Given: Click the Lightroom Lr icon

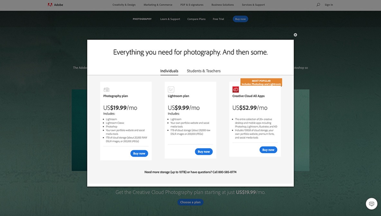Looking at the screenshot, I should point(171,89).
